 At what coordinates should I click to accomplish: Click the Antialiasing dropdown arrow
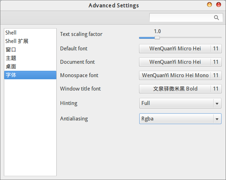217,119
